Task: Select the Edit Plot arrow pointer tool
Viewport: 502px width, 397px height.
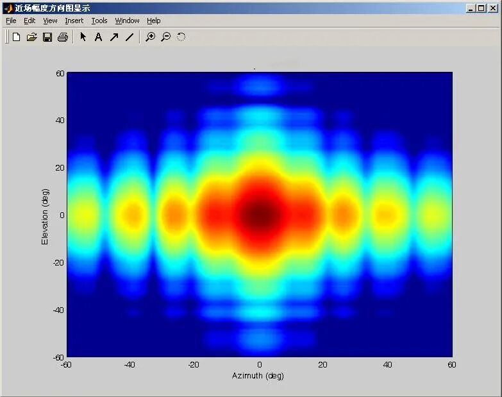Action: 83,37
